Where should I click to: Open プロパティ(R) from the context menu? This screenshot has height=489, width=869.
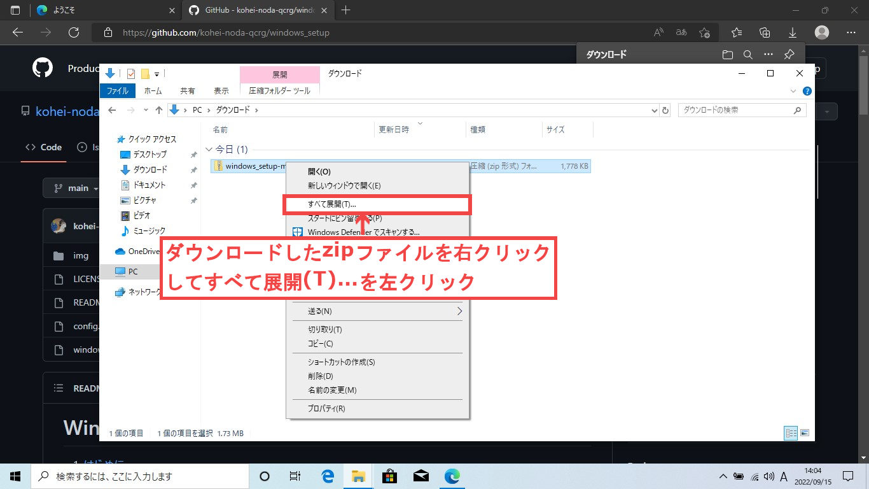click(377, 409)
